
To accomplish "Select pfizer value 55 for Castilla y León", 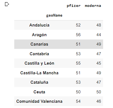I will point(78,63).
